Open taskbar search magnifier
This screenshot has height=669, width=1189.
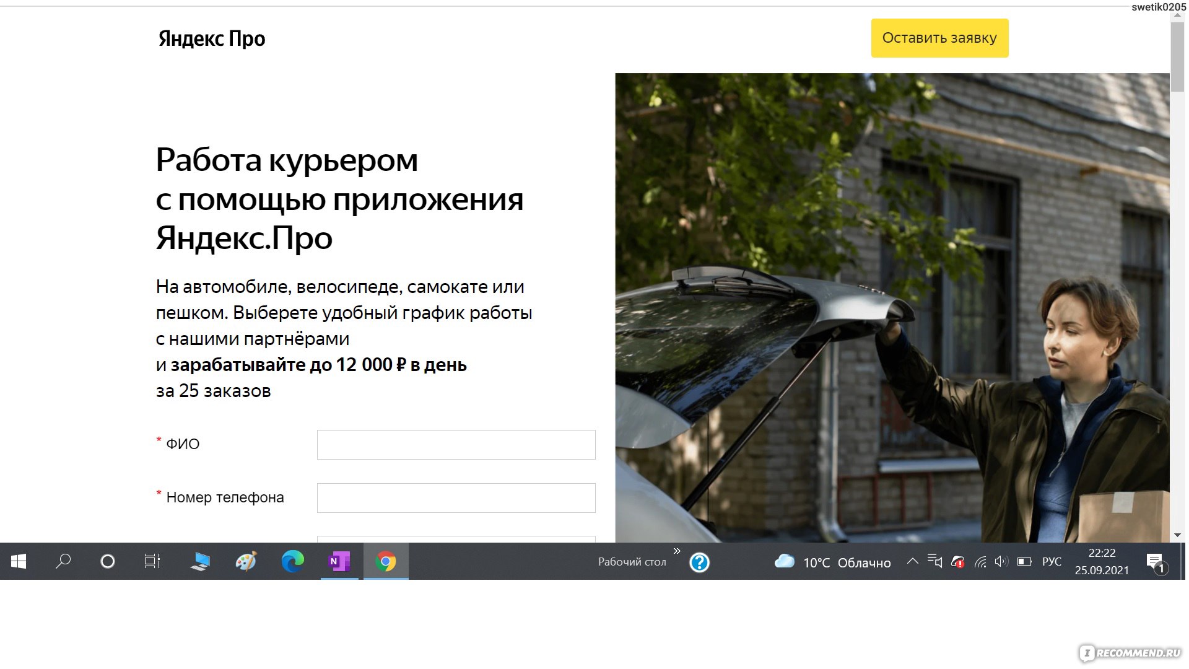coord(63,562)
